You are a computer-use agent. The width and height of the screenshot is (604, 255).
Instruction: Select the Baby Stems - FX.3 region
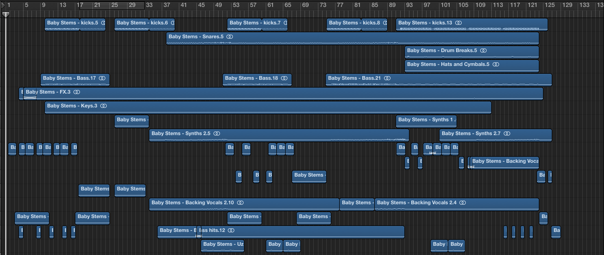click(x=277, y=95)
